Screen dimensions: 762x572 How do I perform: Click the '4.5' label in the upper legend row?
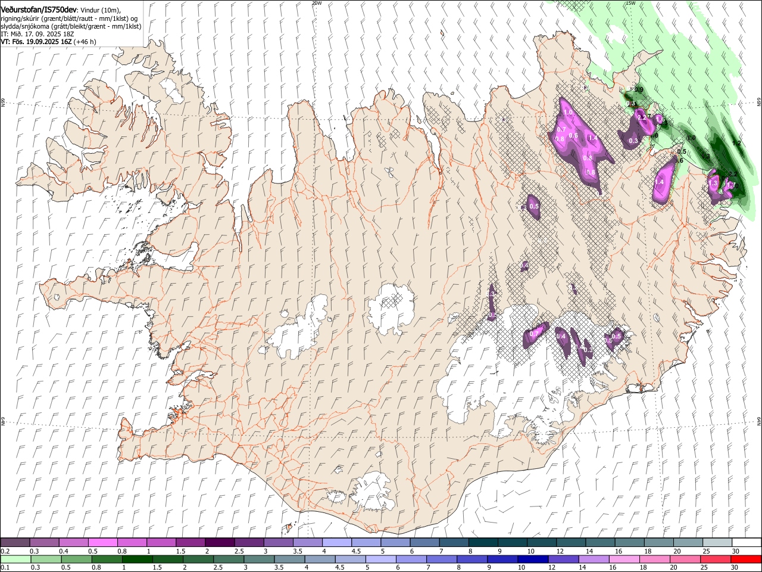[x=356, y=551]
